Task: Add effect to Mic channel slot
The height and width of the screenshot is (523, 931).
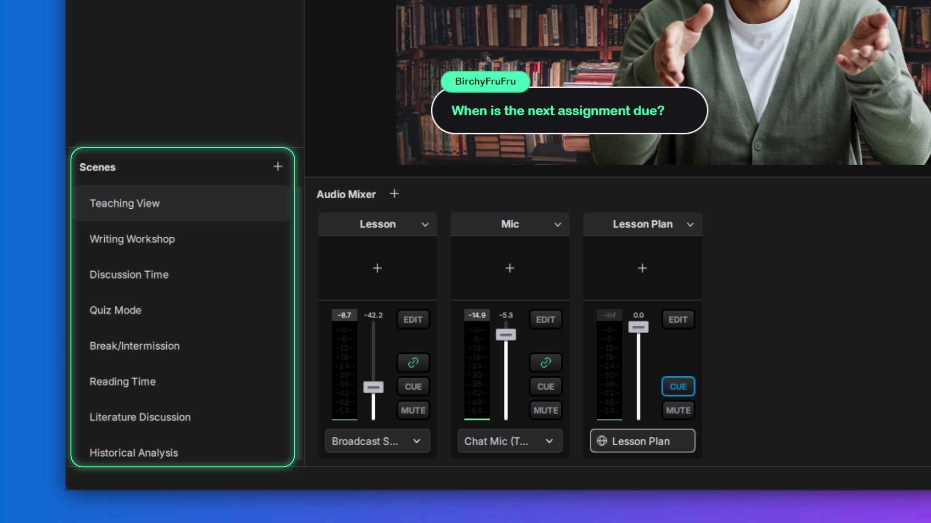Action: (510, 268)
